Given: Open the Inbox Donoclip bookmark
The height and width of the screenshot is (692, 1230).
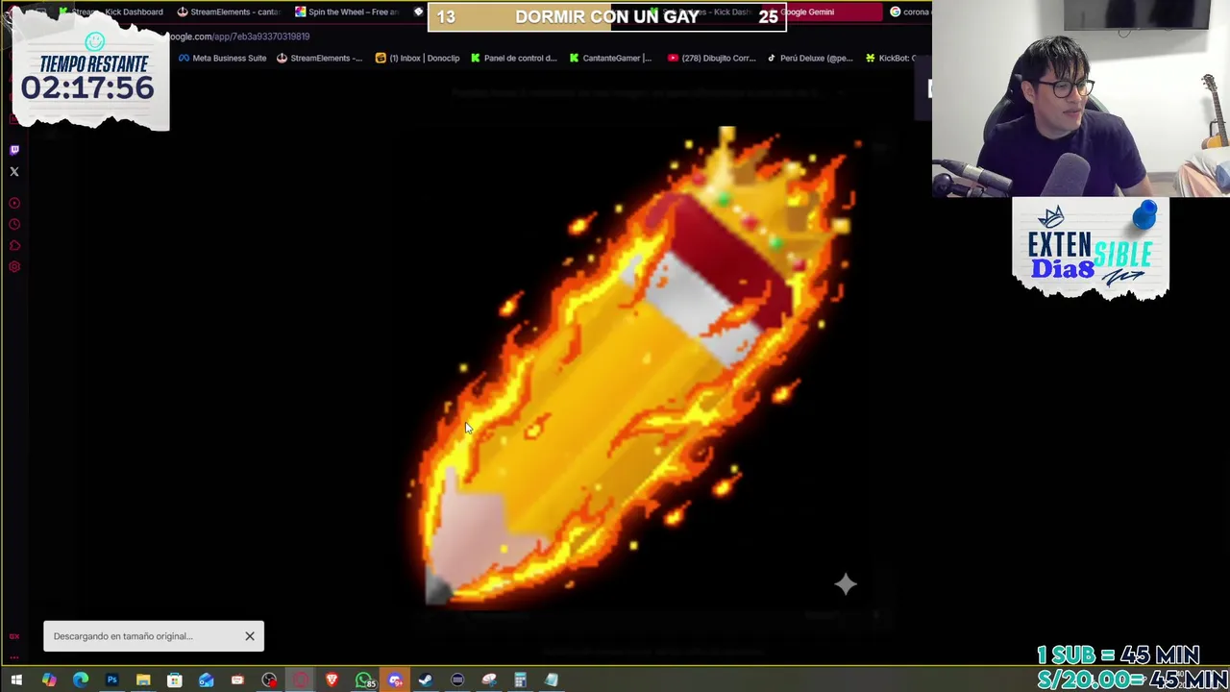Looking at the screenshot, I should 417,58.
